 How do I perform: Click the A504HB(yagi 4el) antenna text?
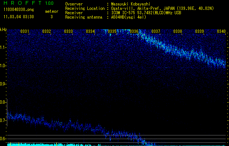[129, 17]
